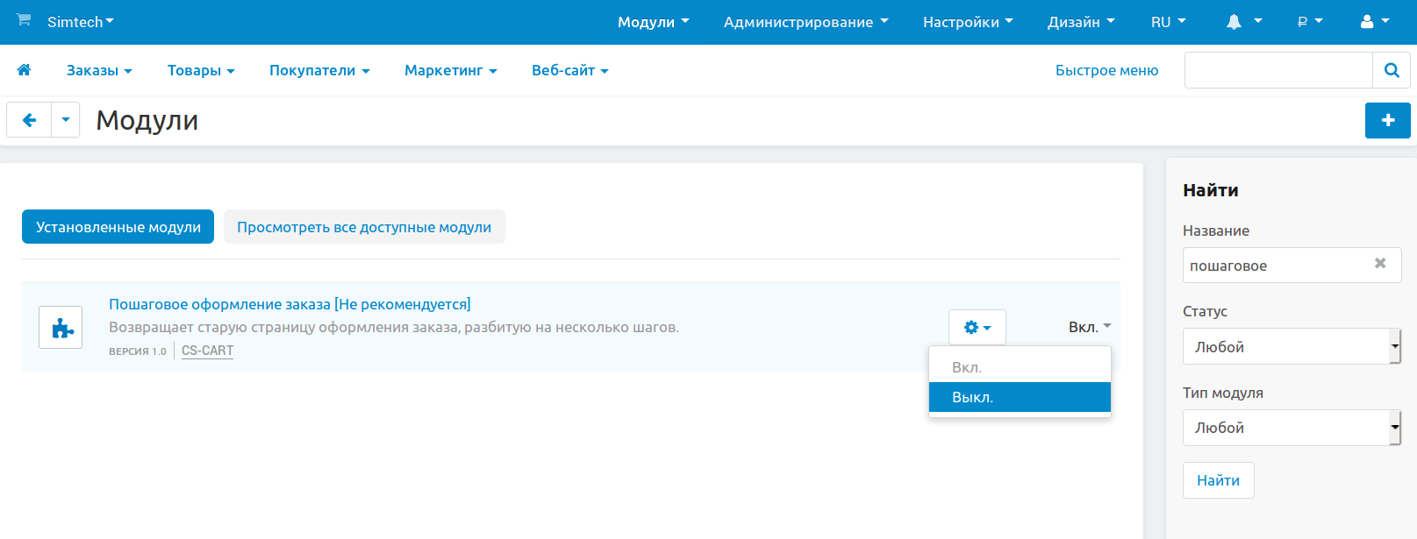Expand the Тип модуля dropdown

(1291, 428)
